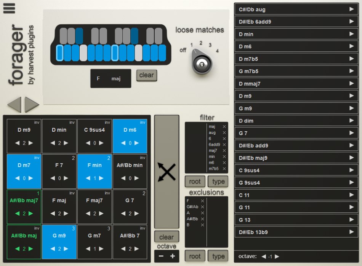The width and height of the screenshot is (362, 266).
Task: Play the C#/Db aug chord
Action: 352,9
